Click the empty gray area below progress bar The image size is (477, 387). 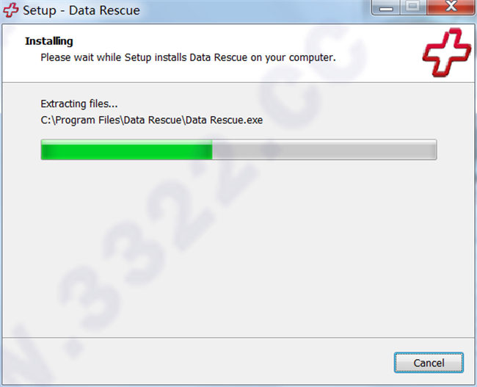(x=238, y=247)
